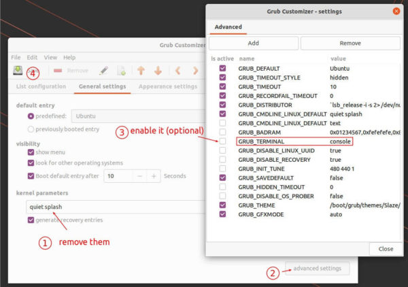Select the previously booted entry radio button
408x287 pixels.
pos(31,129)
